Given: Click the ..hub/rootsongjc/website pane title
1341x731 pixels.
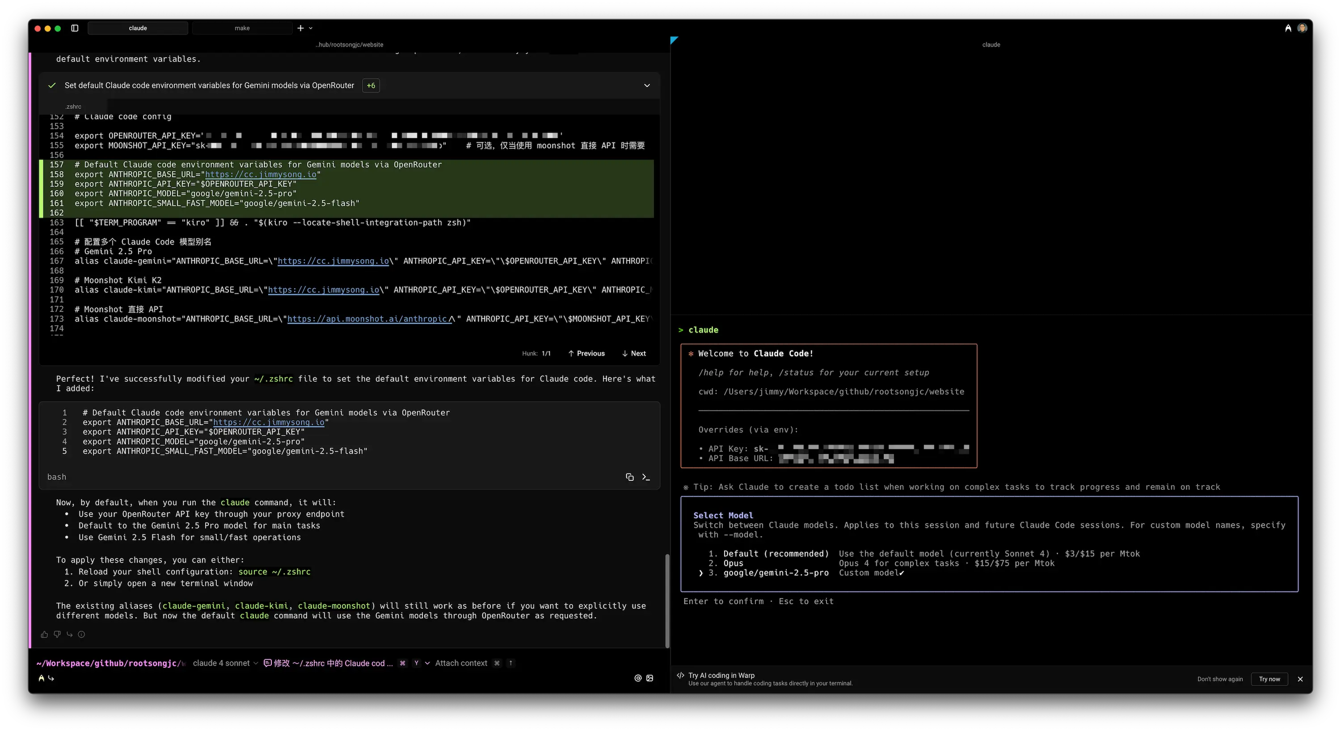Looking at the screenshot, I should coord(349,45).
